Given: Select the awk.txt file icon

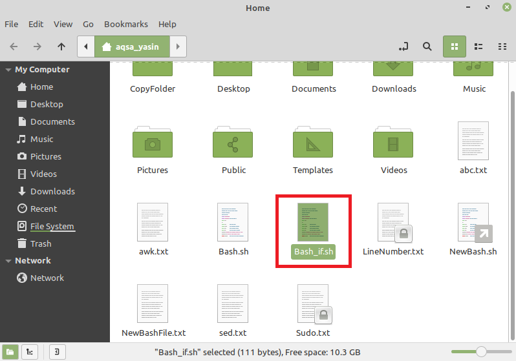Looking at the screenshot, I should click(153, 222).
